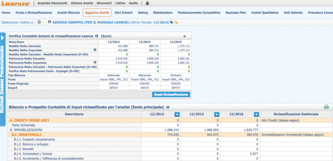Select the B.I. IMMATERIALI row label
333x161 pixels.
coord(27,135)
